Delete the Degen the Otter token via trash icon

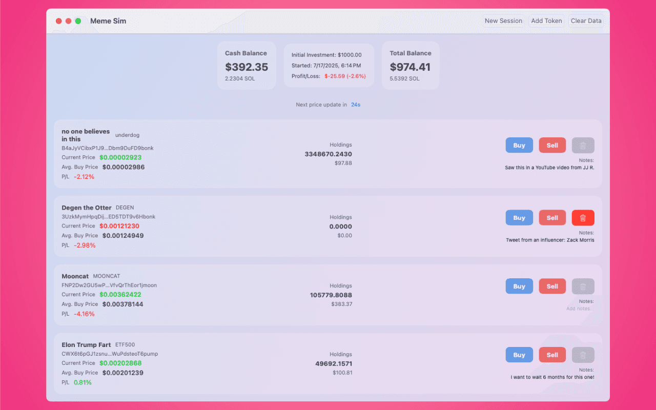(x=583, y=217)
